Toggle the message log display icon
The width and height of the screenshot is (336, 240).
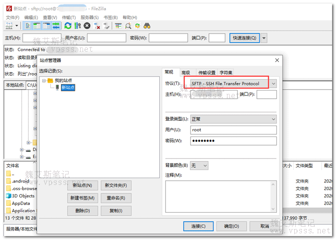pos(28,26)
